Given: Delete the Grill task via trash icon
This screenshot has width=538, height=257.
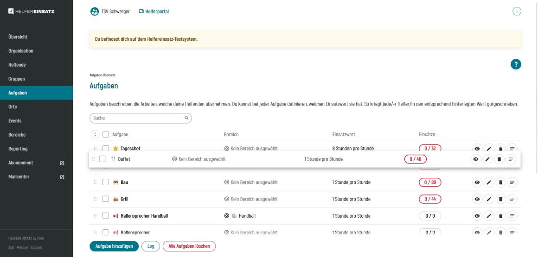Looking at the screenshot, I should click(500, 199).
